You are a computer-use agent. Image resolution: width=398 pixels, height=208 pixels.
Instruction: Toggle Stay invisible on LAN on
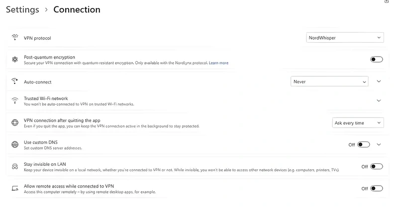click(x=377, y=167)
